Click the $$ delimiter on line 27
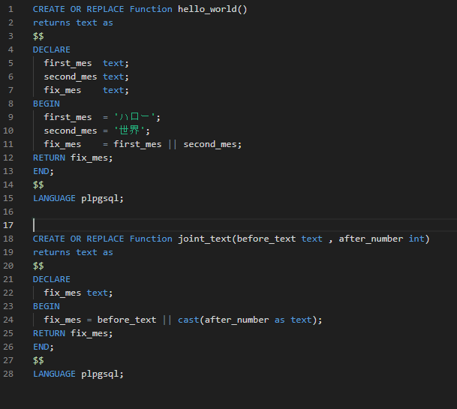The height and width of the screenshot is (409, 457). click(38, 360)
